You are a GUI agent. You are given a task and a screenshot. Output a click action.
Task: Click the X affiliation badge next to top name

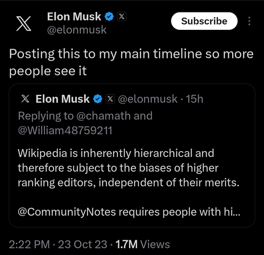122,17
